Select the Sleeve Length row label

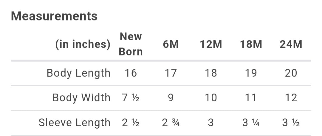[x=74, y=122]
